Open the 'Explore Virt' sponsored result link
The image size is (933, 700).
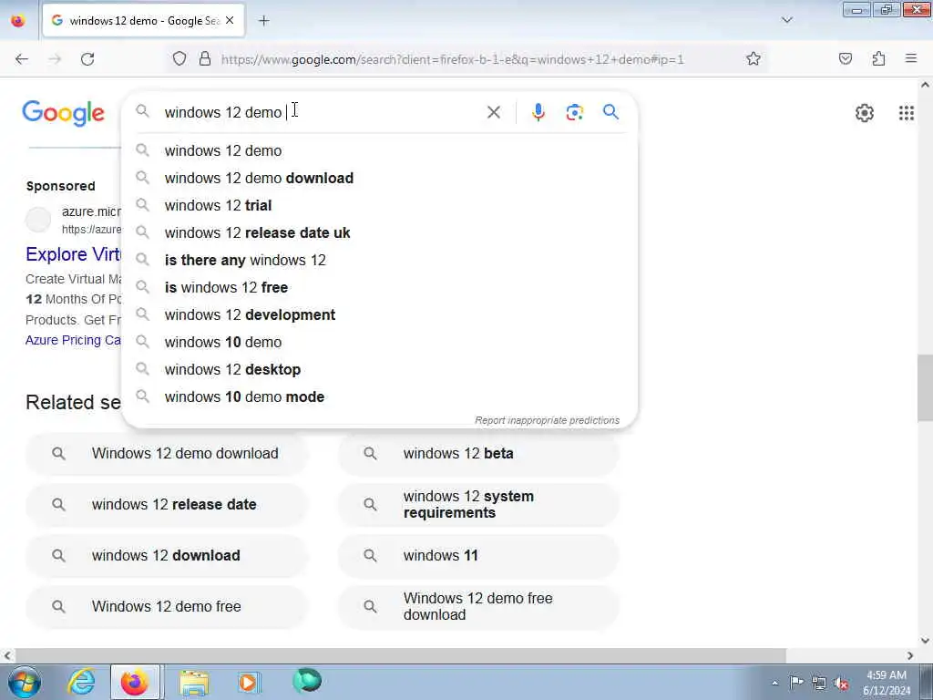pyautogui.click(x=73, y=254)
